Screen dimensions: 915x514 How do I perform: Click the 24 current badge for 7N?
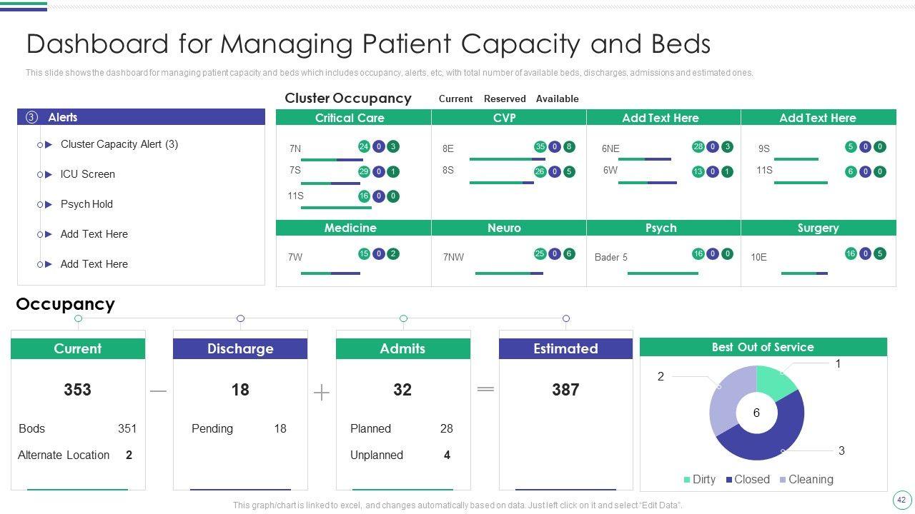(x=364, y=147)
